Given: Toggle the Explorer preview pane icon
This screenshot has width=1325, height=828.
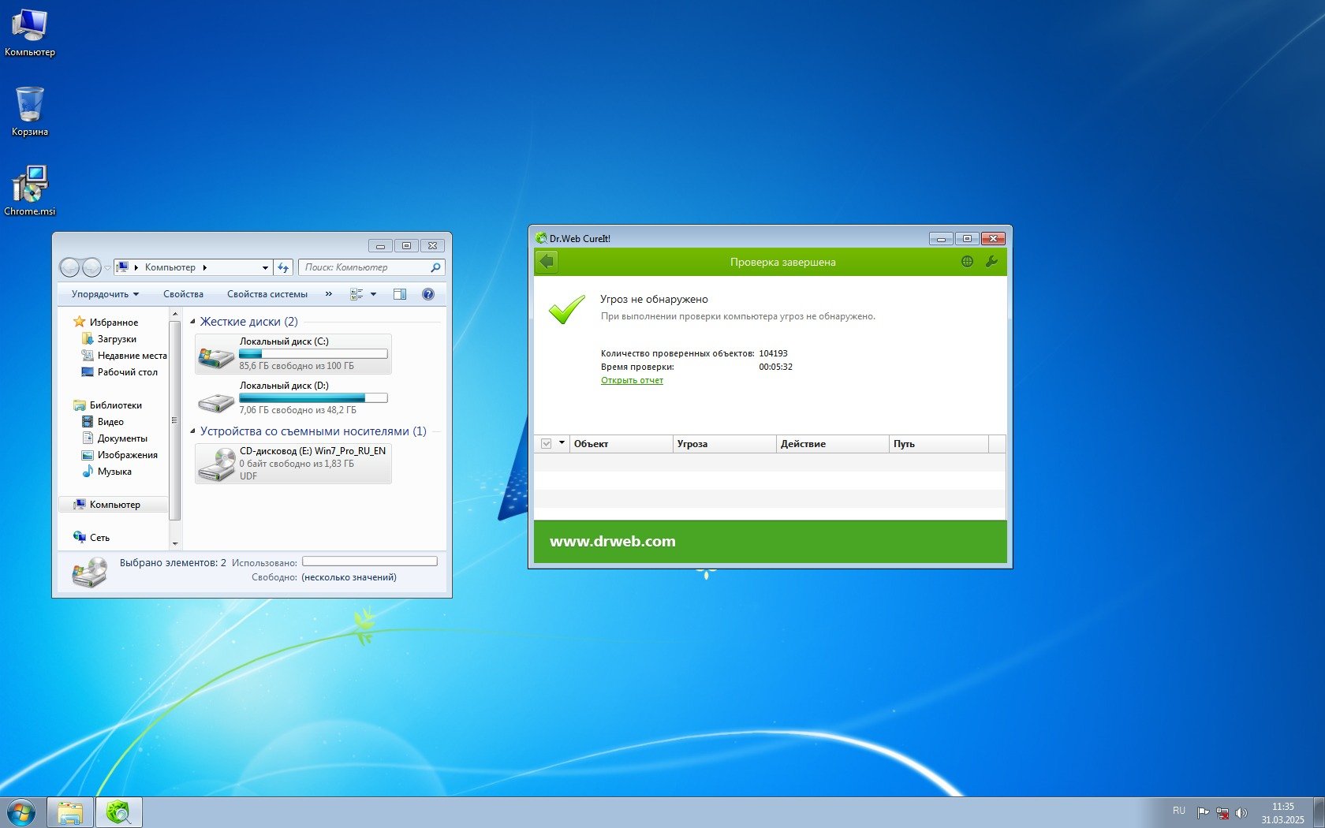Looking at the screenshot, I should pos(400,294).
